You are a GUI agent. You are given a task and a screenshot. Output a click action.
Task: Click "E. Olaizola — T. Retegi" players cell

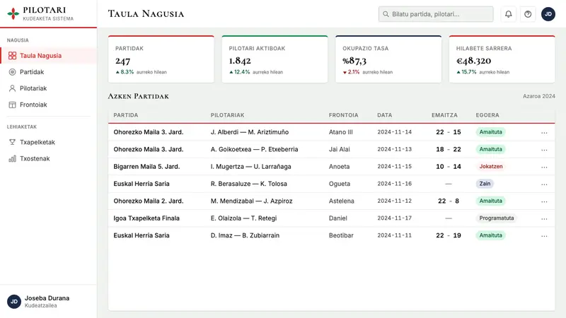pyautogui.click(x=243, y=218)
